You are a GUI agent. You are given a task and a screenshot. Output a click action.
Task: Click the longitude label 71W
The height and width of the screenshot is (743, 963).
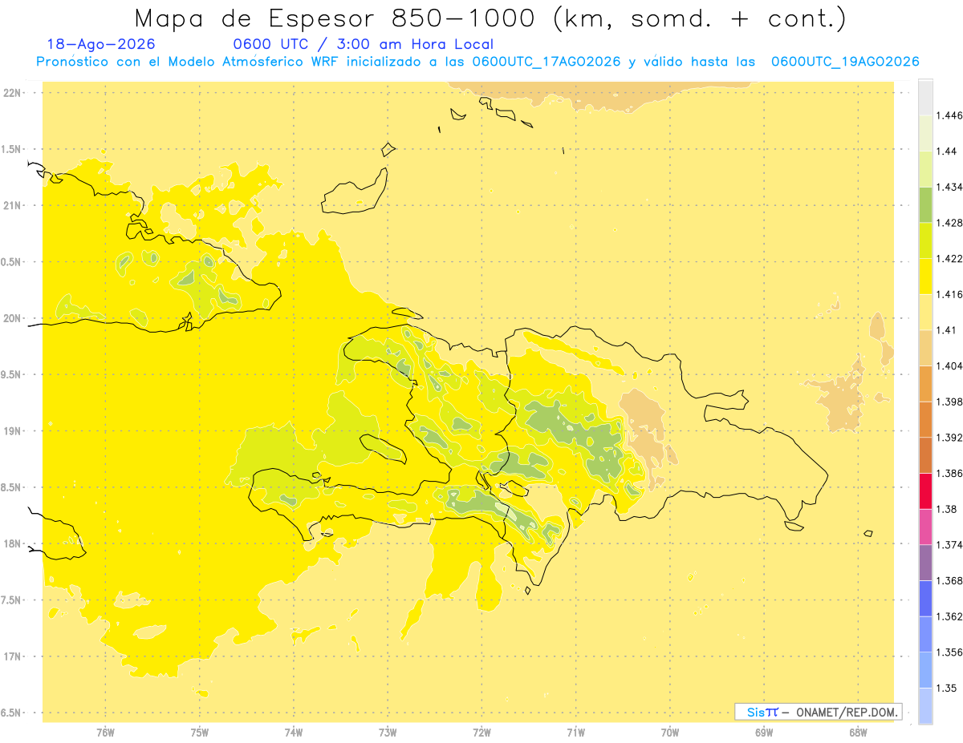(575, 733)
